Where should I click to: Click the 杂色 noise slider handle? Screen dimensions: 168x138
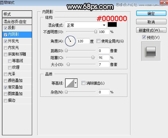point(66,92)
